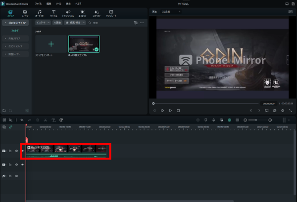Collapse the media sidebar with arrow button
This screenshot has width=297, height=202.
(x=27, y=111)
